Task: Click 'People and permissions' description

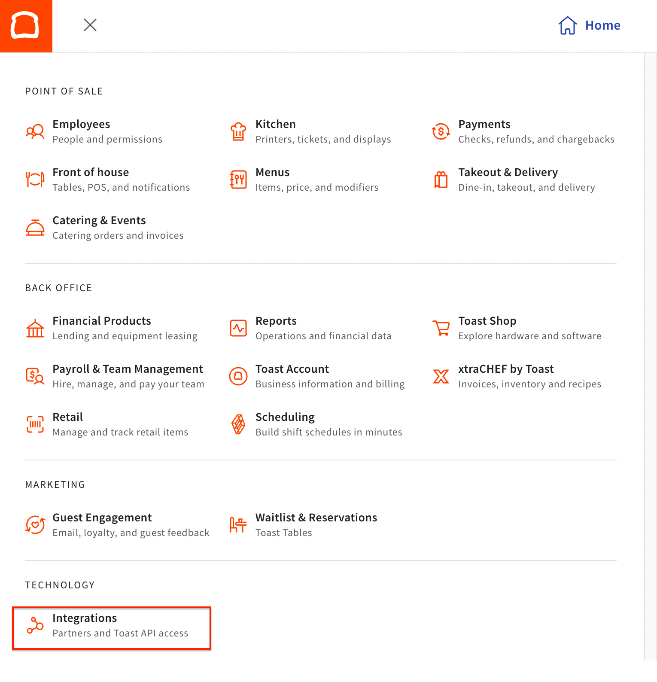Action: 107,140
